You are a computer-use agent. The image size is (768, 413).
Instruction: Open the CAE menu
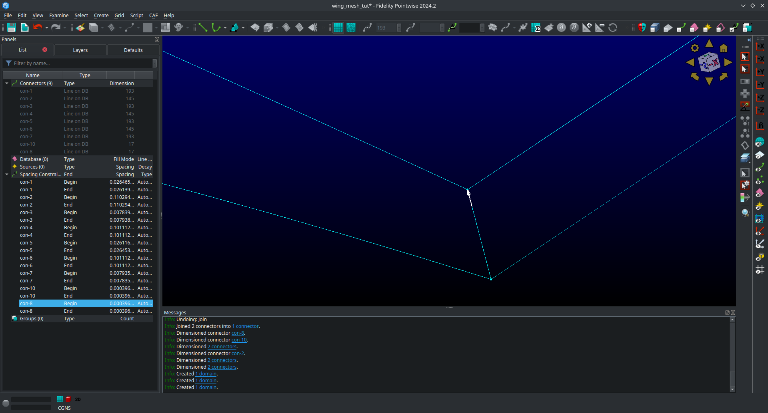click(153, 16)
